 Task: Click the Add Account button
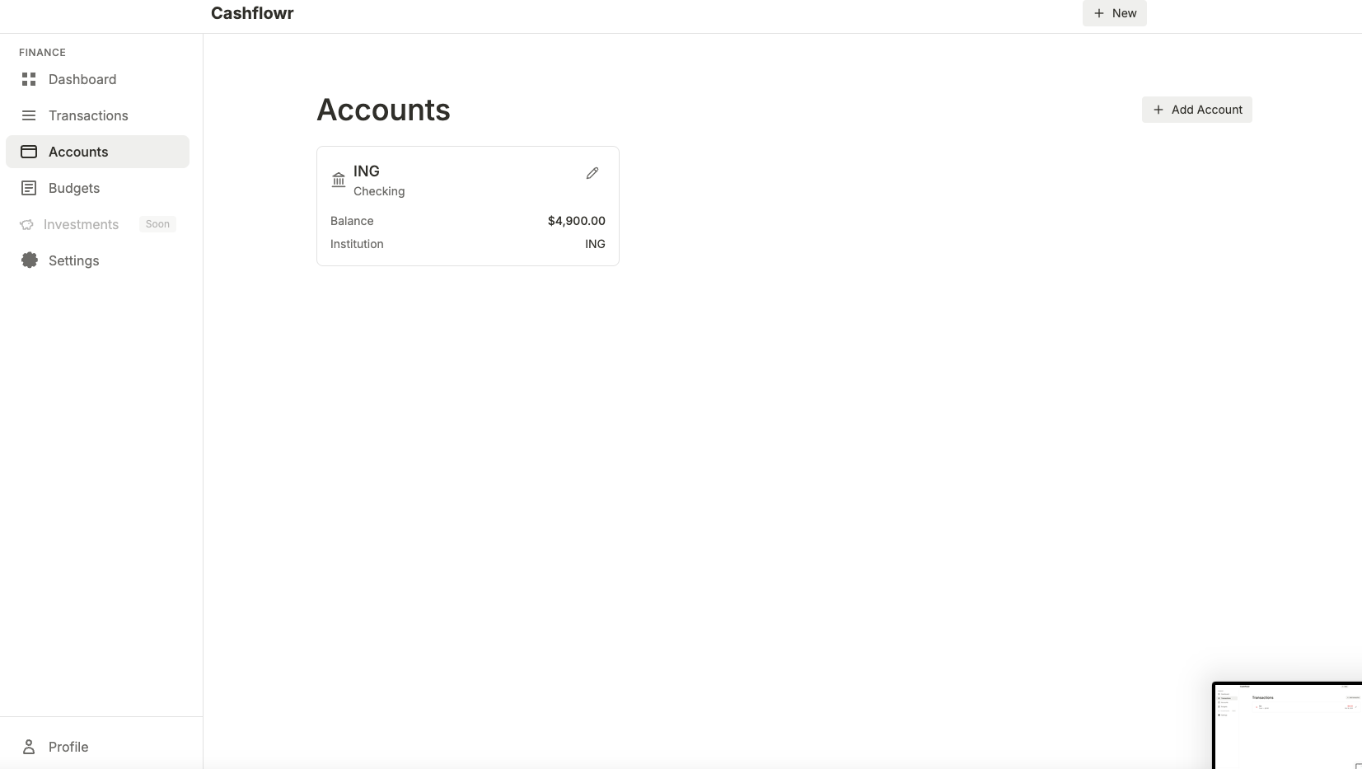tap(1196, 110)
